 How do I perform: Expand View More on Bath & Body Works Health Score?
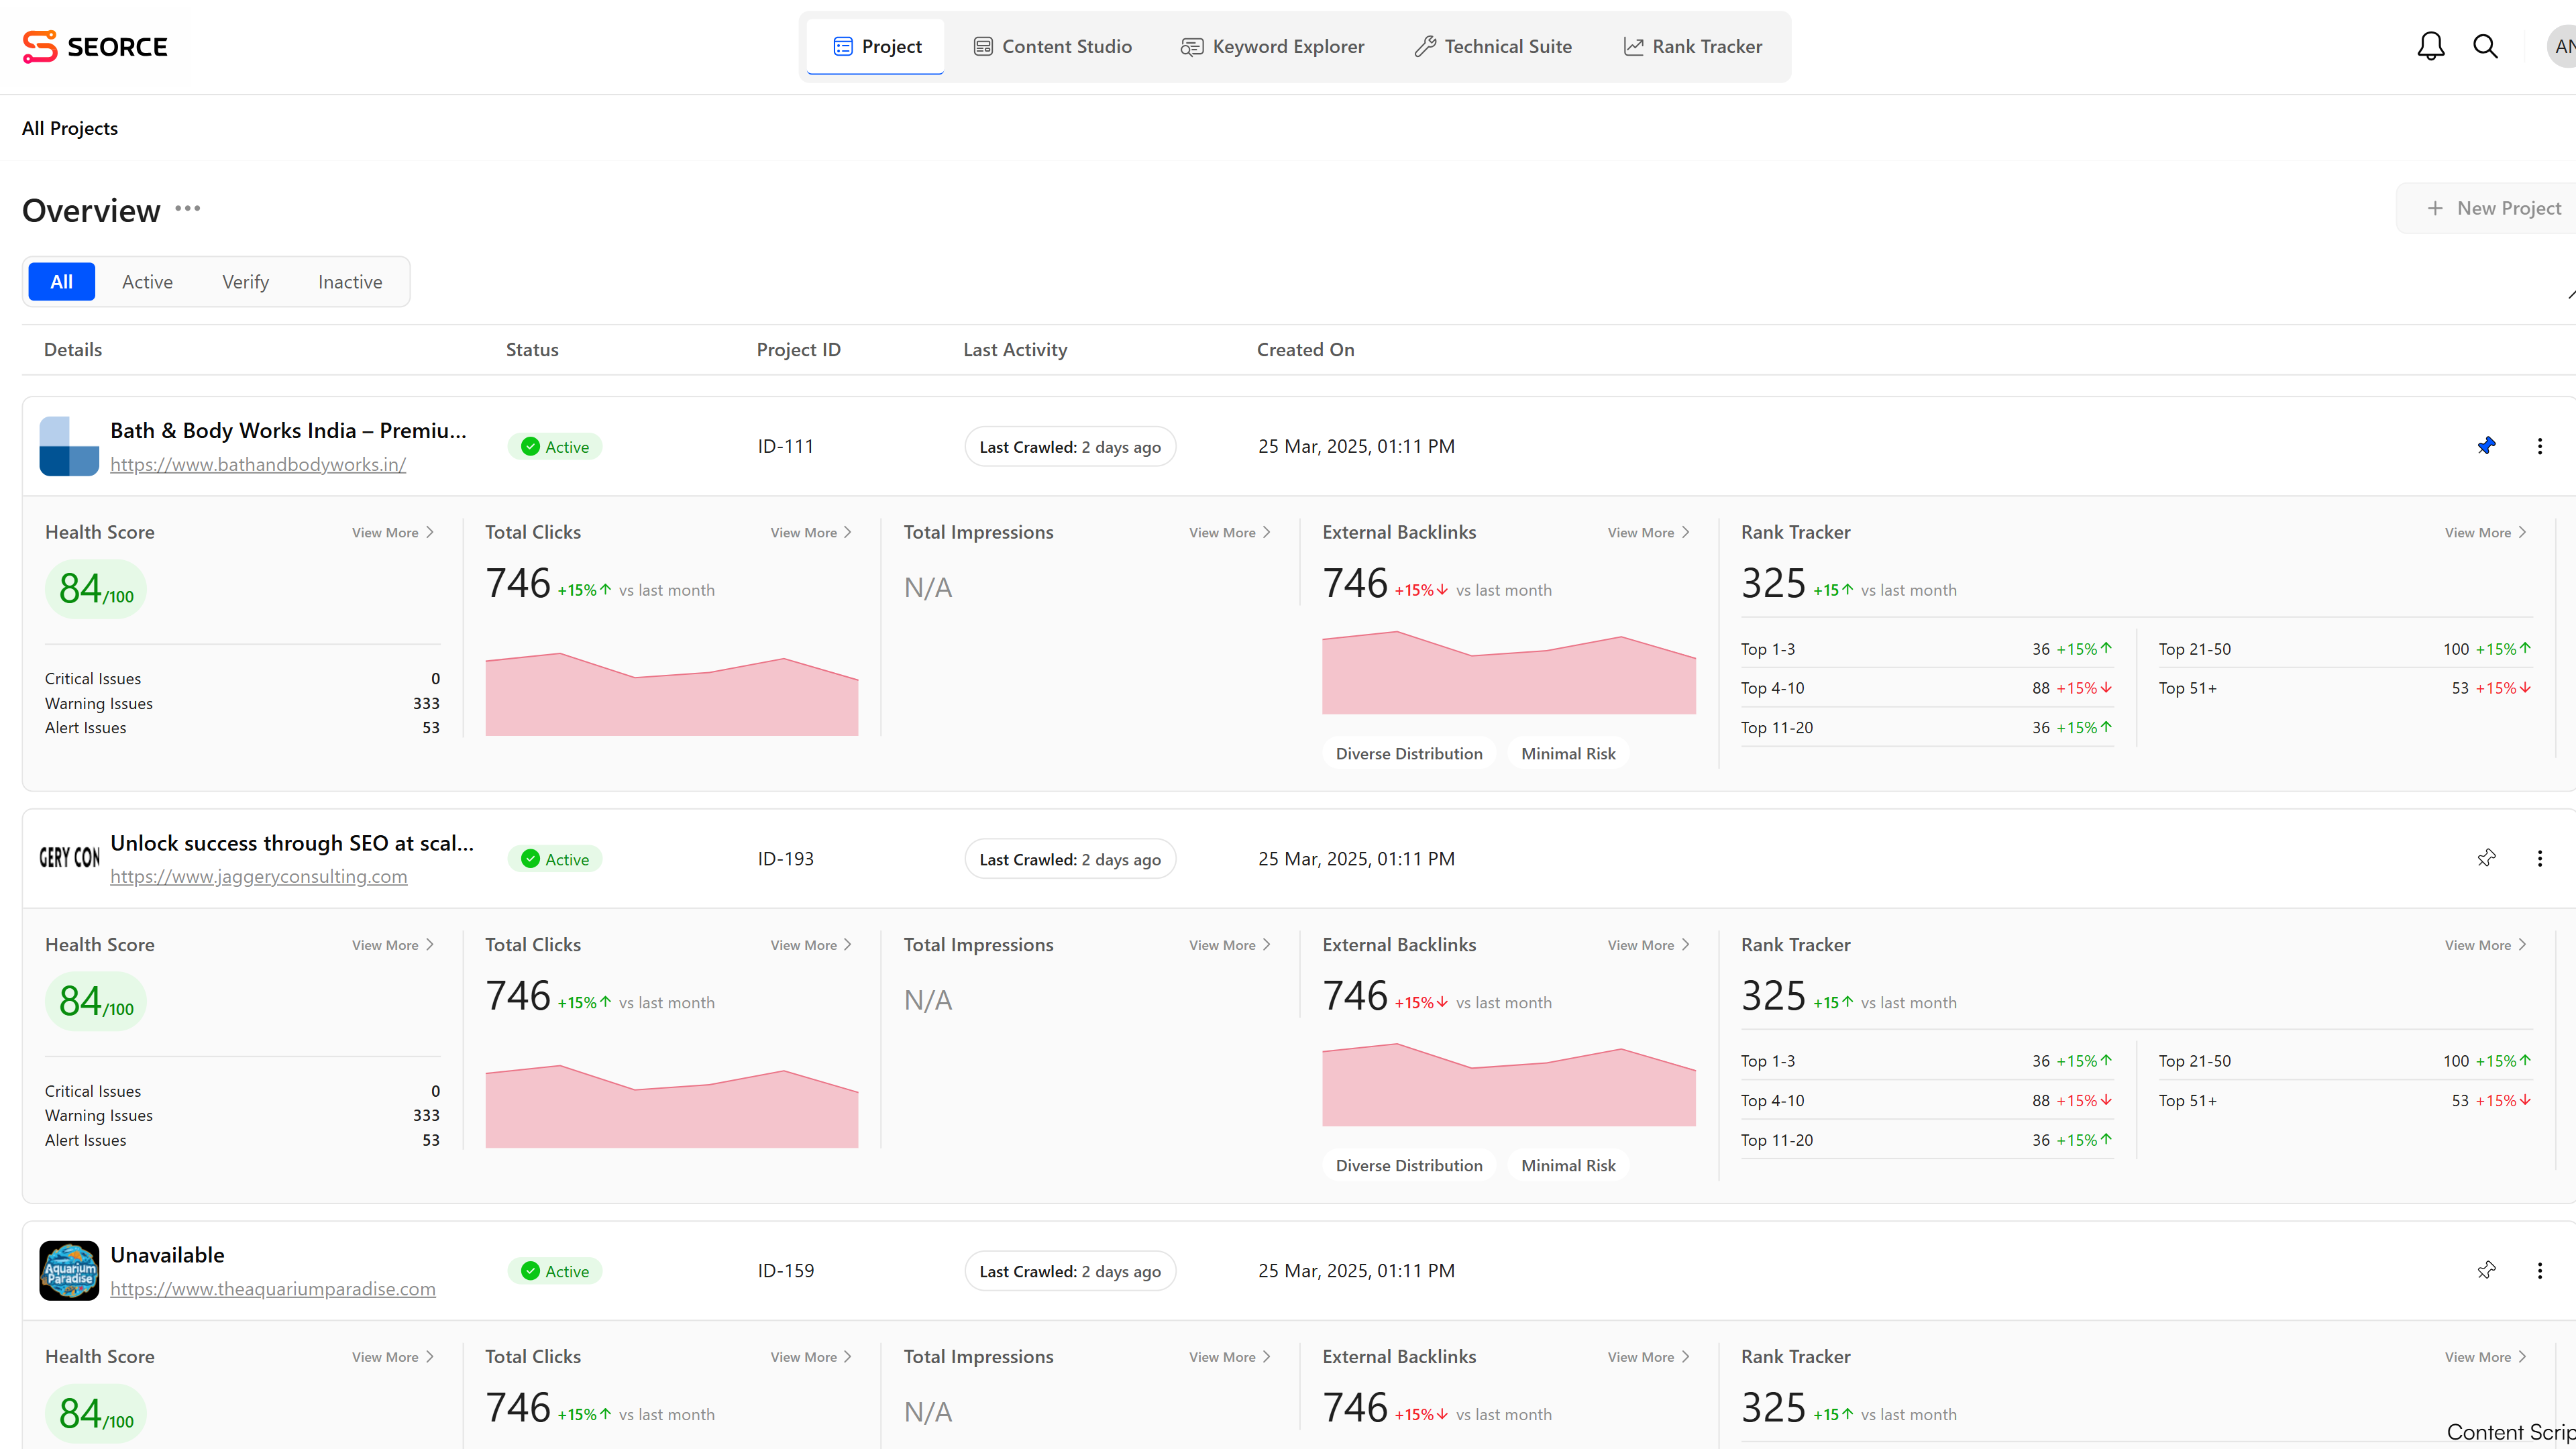pos(391,532)
